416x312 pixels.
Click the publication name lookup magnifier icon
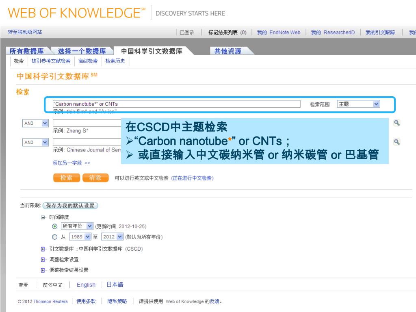[396, 142]
